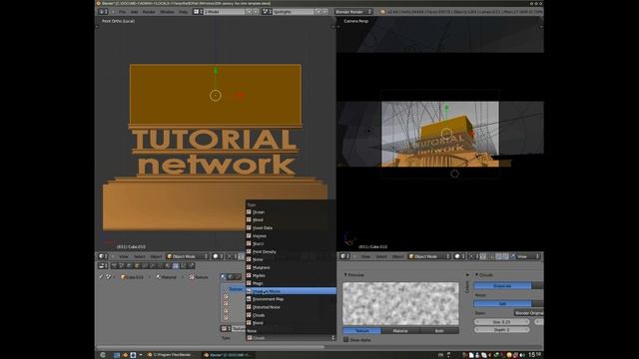Select Musgrave texture type

point(291,267)
